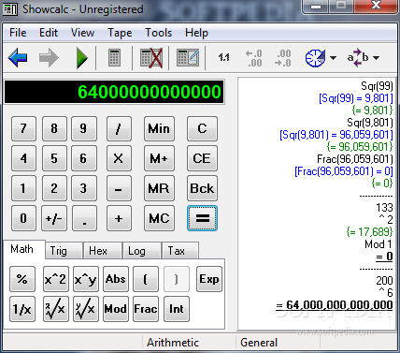
Task: Click the decrease decimal places icon
Action: [x=283, y=58]
